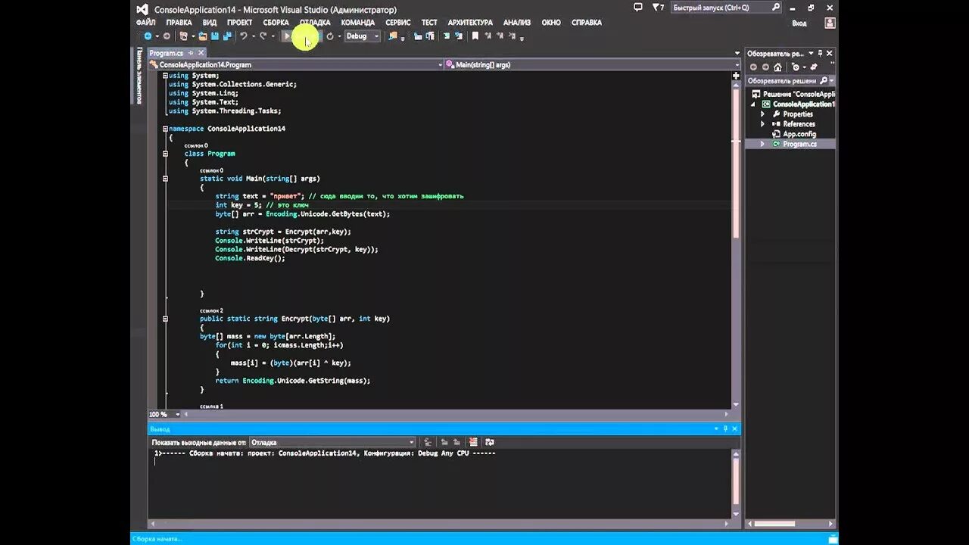Click the Open File folder icon

203,36
